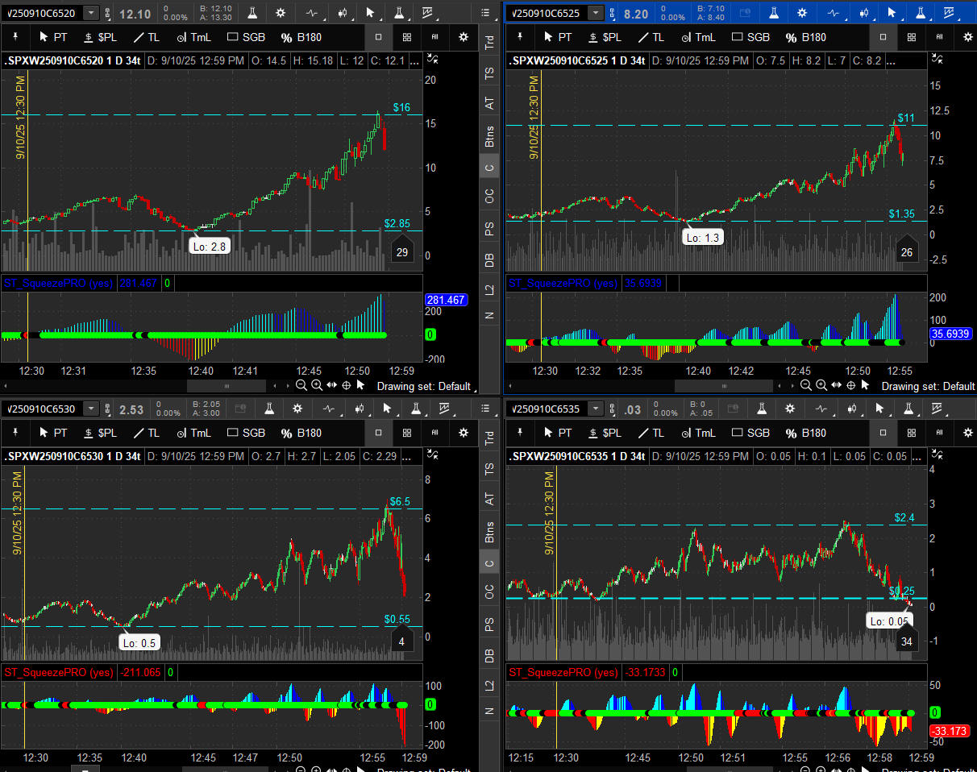Click crosshair pan icon below C6520 chart
The width and height of the screenshot is (977, 772).
pyautogui.click(x=346, y=385)
